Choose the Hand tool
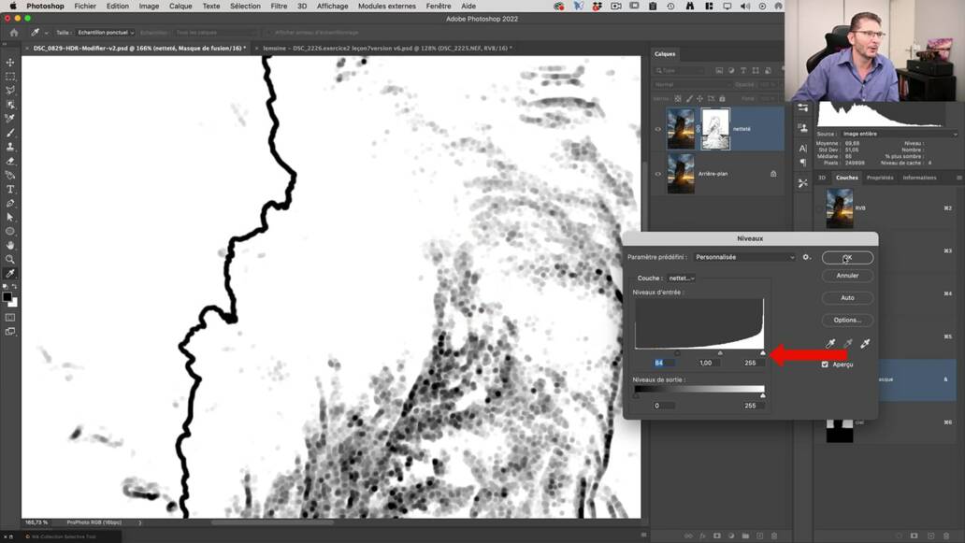965x543 pixels. [10, 245]
